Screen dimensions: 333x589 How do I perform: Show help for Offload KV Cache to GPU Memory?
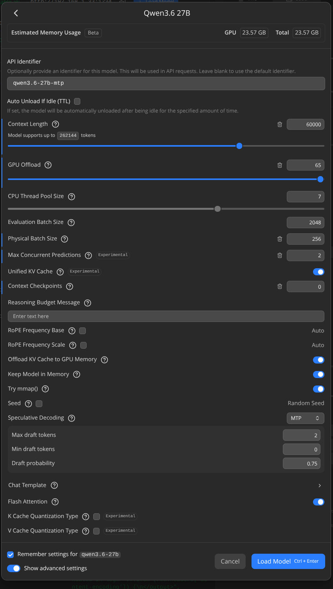coord(104,360)
